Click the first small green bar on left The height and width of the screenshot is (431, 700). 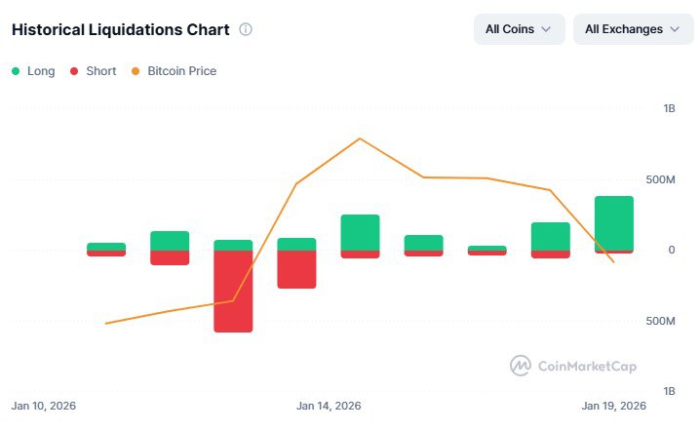point(106,247)
